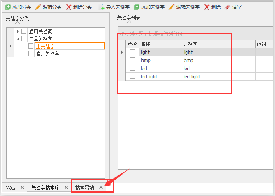The image size is (275, 196).
Task: Click the green plus icon for 添加分类
Action: coord(8,7)
